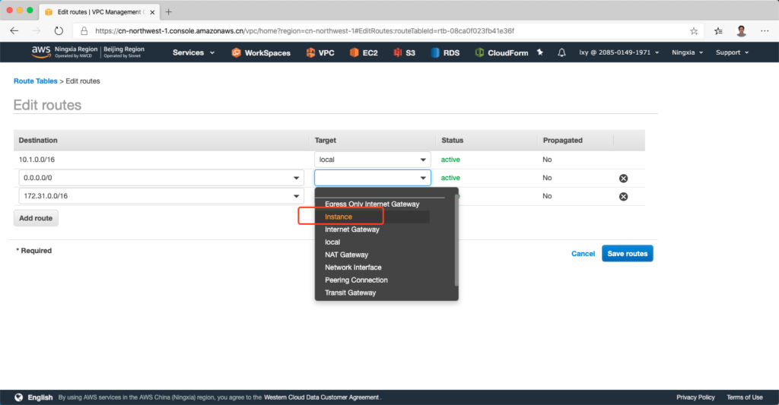Open the Ningxia region dropdown

pyautogui.click(x=687, y=52)
